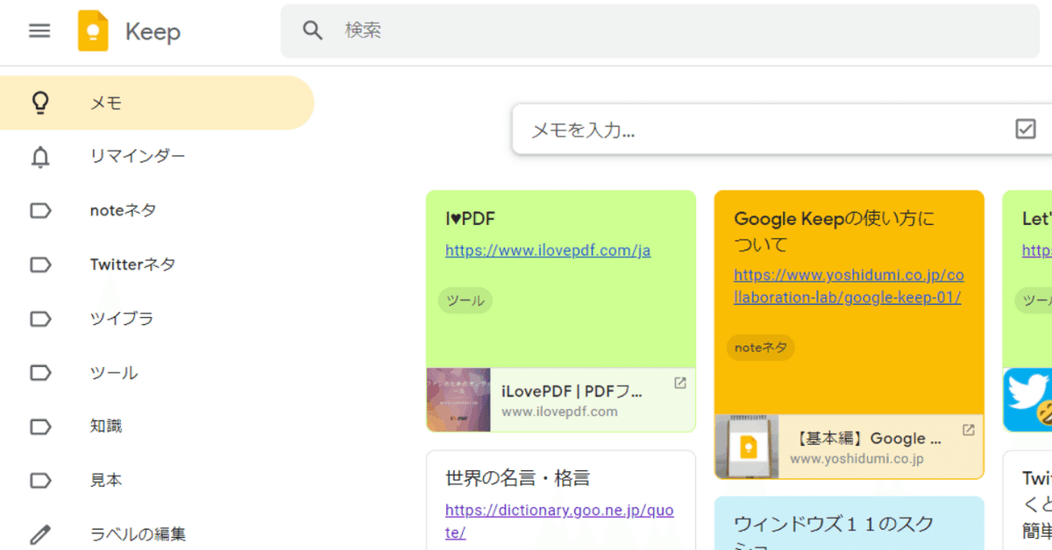The image size is (1052, 550).
Task: Click the 検索 search field
Action: [660, 31]
